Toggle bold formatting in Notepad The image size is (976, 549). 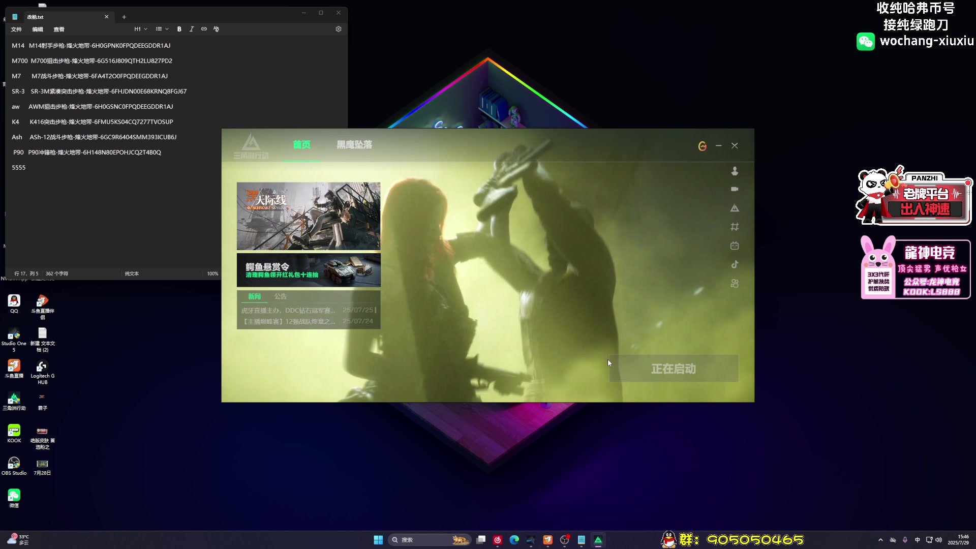tap(179, 29)
